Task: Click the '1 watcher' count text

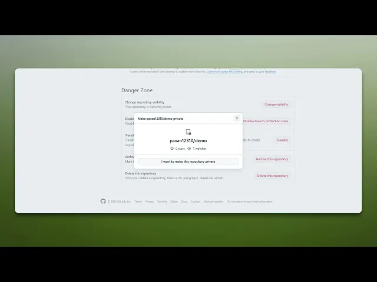Action: click(200, 149)
